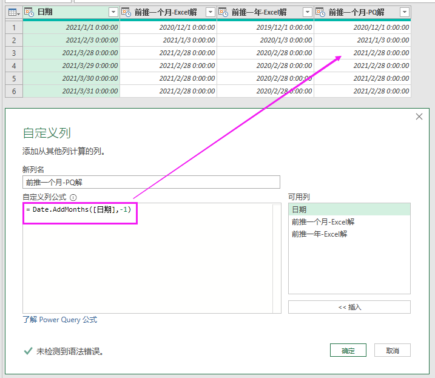Open the 了解 Power Query 公式 link
This screenshot has width=435, height=378.
[60, 320]
